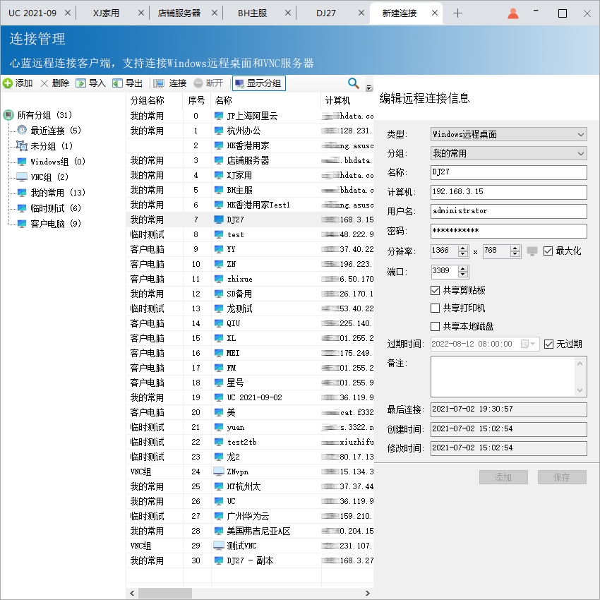
Task: Open the 分组 dropdown (我的常用)
Action: click(x=508, y=153)
